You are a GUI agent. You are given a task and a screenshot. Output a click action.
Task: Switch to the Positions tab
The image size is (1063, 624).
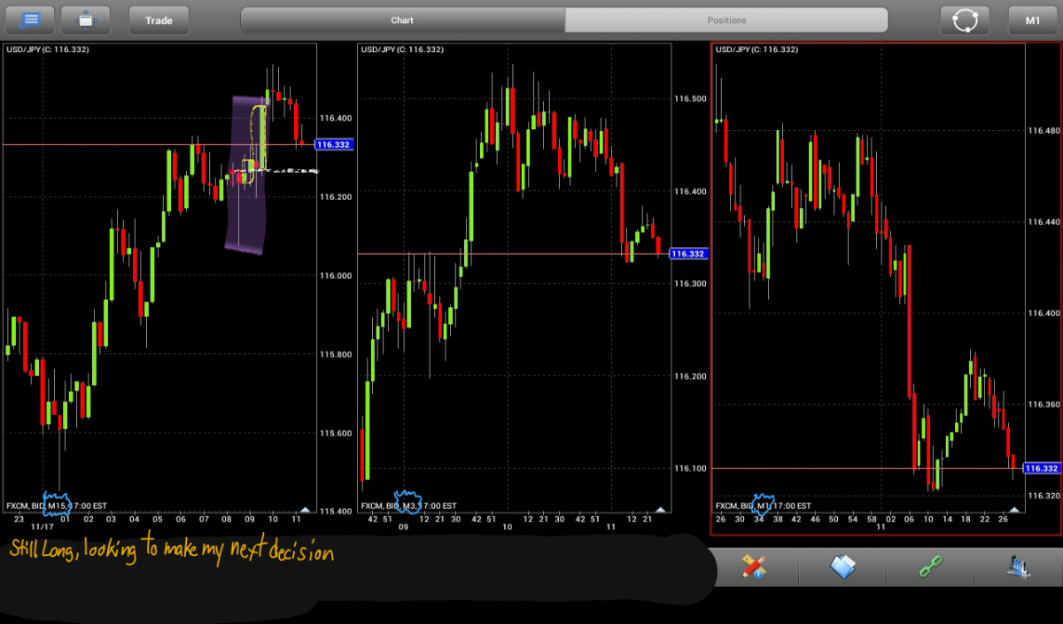(726, 19)
